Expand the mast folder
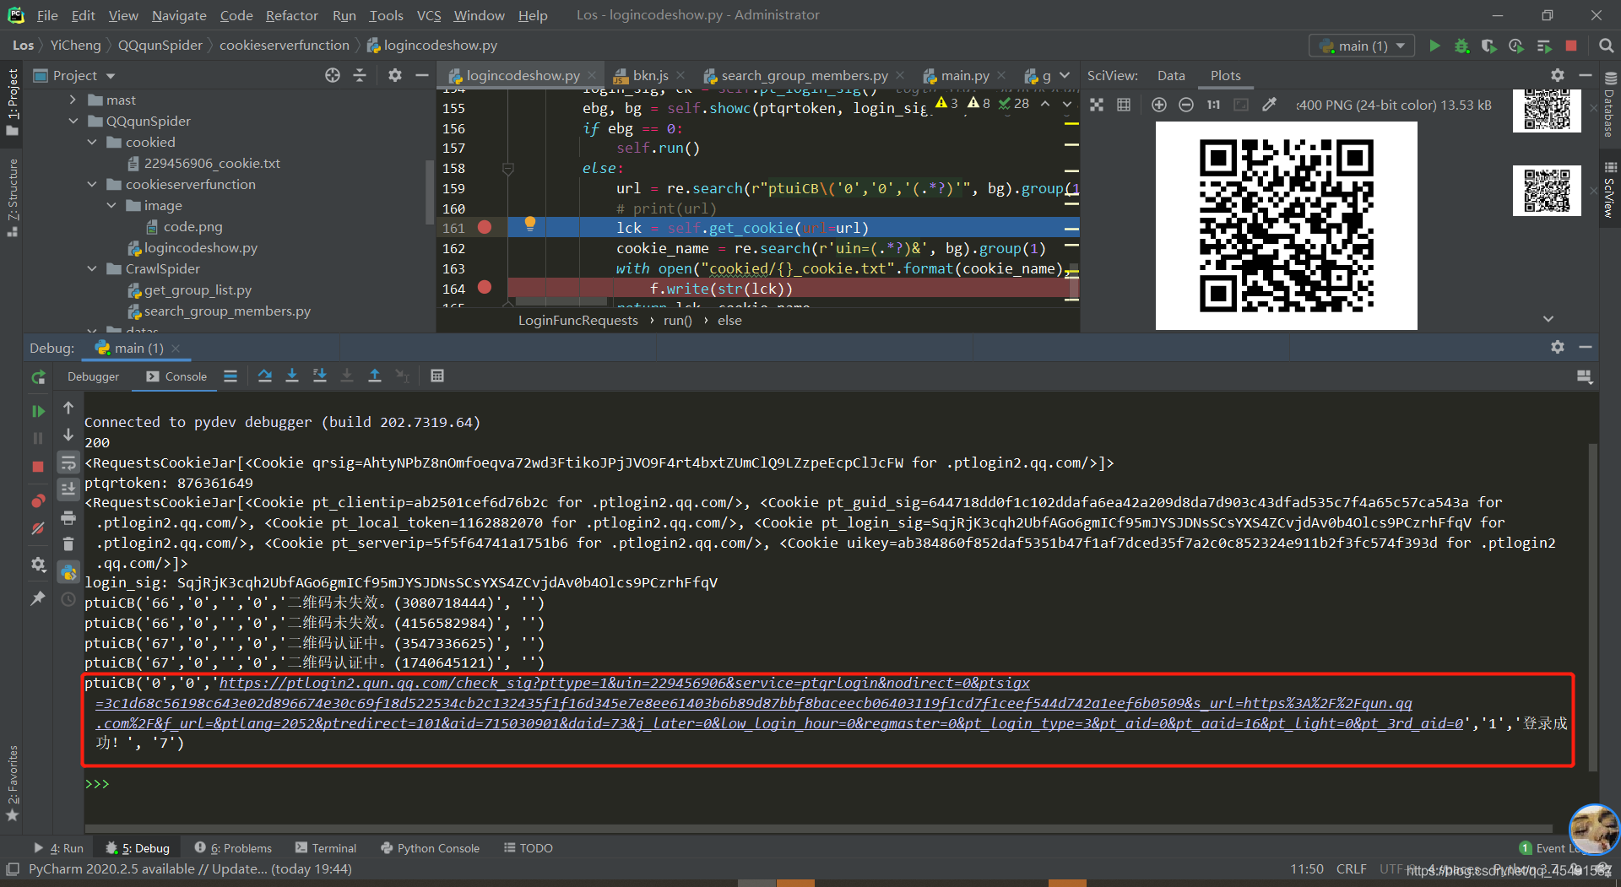The image size is (1621, 887). pyautogui.click(x=73, y=100)
